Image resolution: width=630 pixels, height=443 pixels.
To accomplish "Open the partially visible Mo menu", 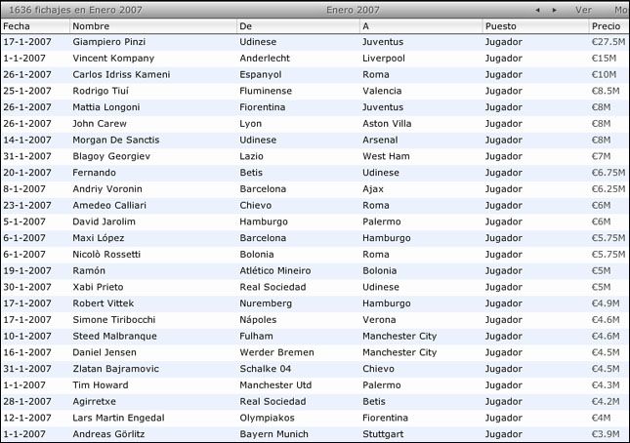I will coord(620,9).
